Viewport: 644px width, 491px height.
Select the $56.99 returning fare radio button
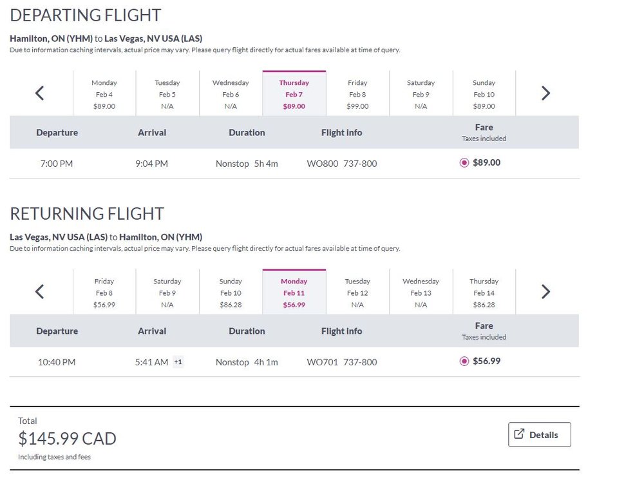tap(464, 361)
